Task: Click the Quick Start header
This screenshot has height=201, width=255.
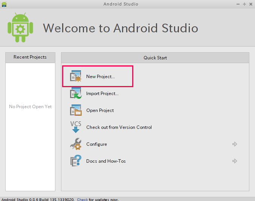Action: coord(155,58)
